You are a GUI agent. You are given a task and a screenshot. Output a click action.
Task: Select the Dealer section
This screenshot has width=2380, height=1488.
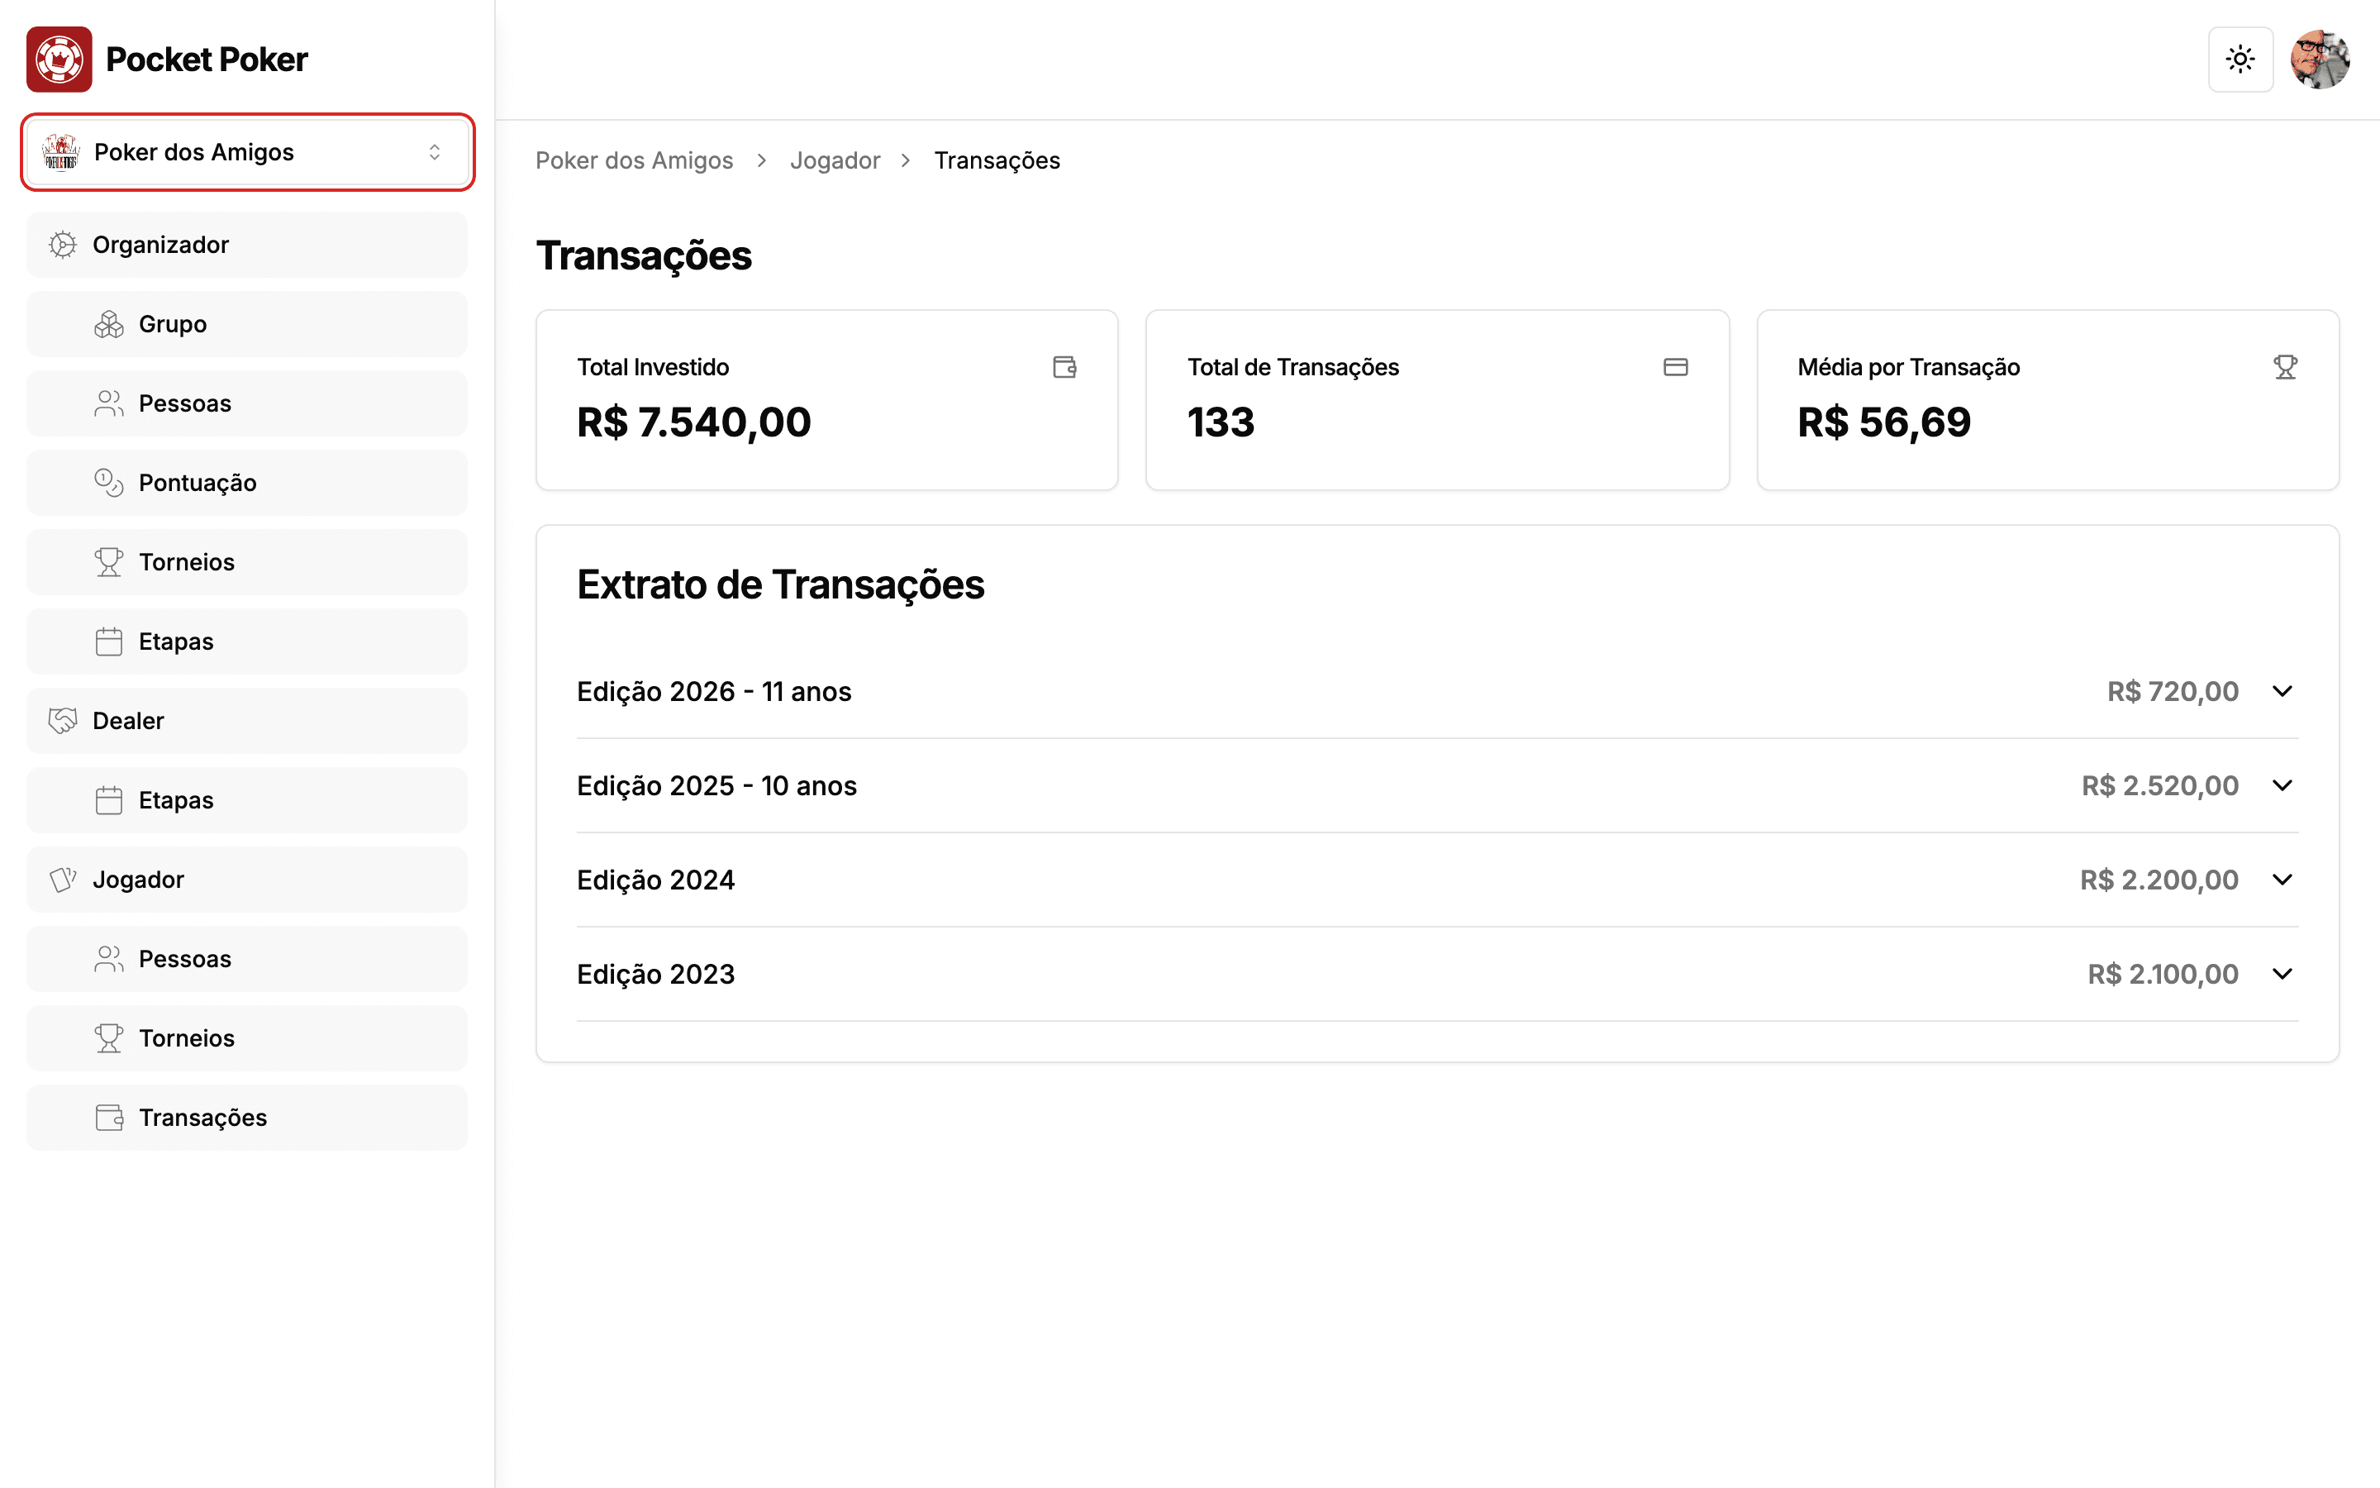pos(247,720)
